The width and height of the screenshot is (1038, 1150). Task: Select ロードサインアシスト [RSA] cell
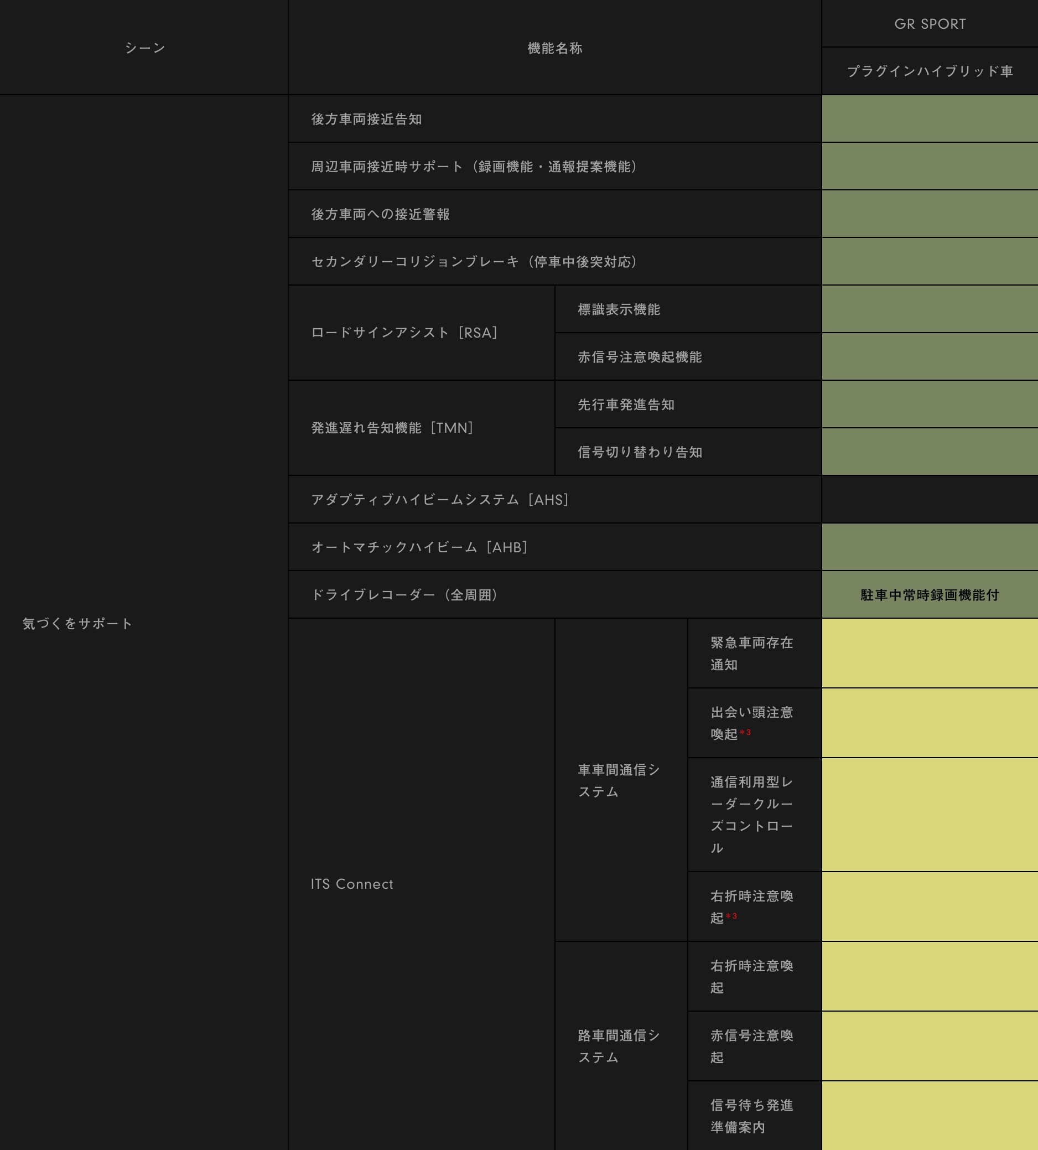[404, 333]
